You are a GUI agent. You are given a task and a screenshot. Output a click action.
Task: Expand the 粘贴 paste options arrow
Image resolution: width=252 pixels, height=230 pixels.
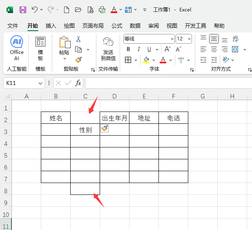pos(65,58)
